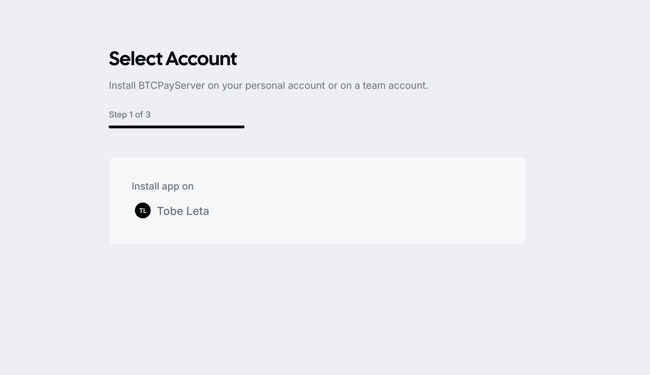
Task: Click the word "Account" in the heading
Action: (201, 59)
